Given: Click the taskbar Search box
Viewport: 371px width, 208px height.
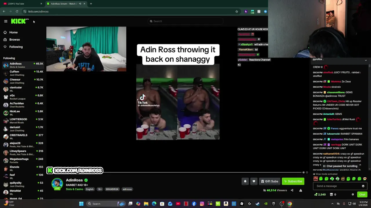Looking at the screenshot, I should coord(106,204).
